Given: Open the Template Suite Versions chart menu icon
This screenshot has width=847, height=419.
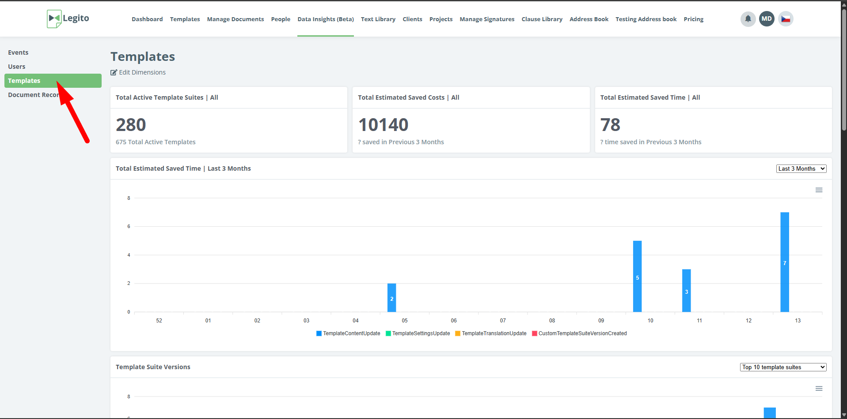Looking at the screenshot, I should 819,389.
